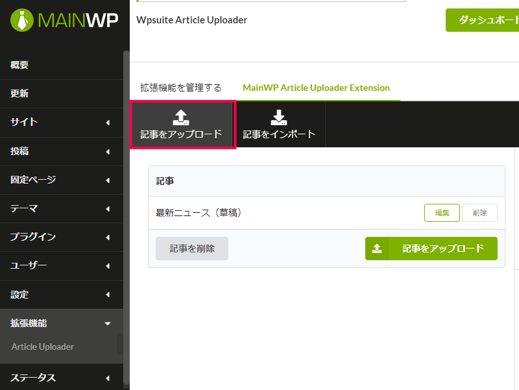Click the gray 記事を削除 button
Viewport: 519px width, 390px height.
coord(192,249)
